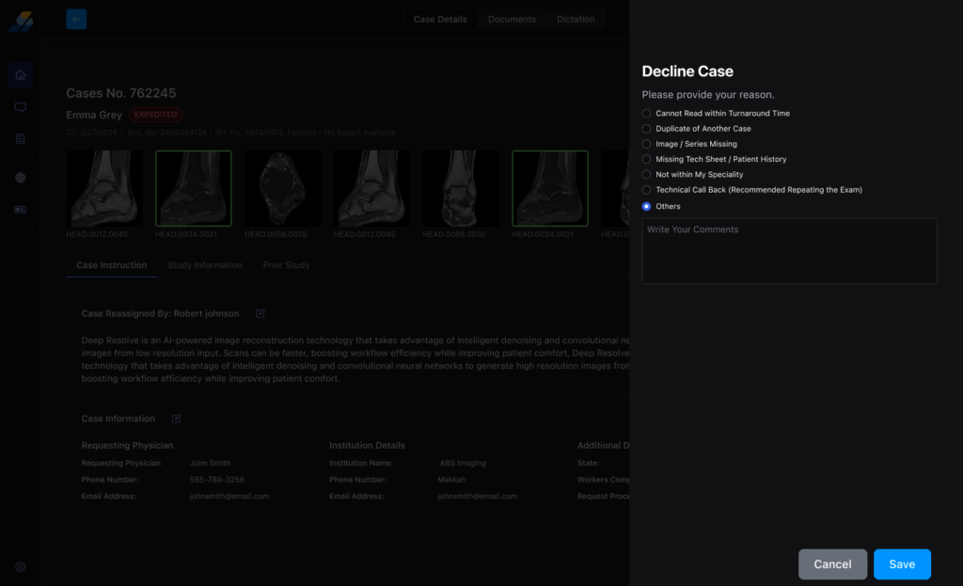Click edit icon beside Case Reassigned By
The image size is (963, 586).
pos(260,313)
